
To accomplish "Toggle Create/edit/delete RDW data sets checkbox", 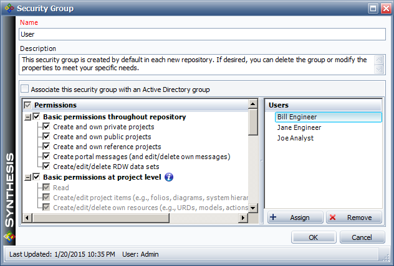I will click(x=46, y=167).
